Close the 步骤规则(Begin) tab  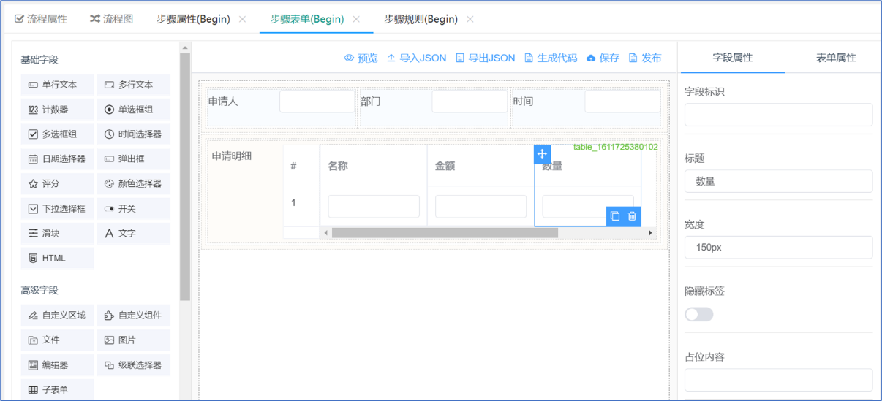pos(470,20)
